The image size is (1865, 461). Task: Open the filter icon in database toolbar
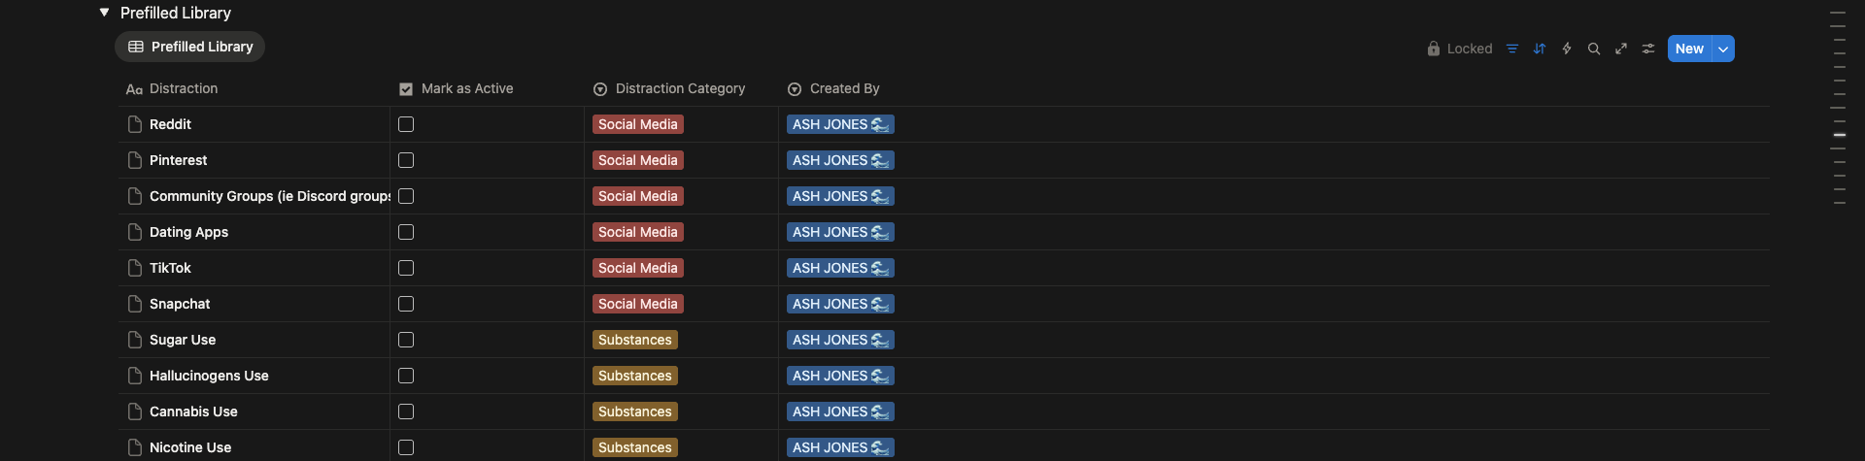1512,49
